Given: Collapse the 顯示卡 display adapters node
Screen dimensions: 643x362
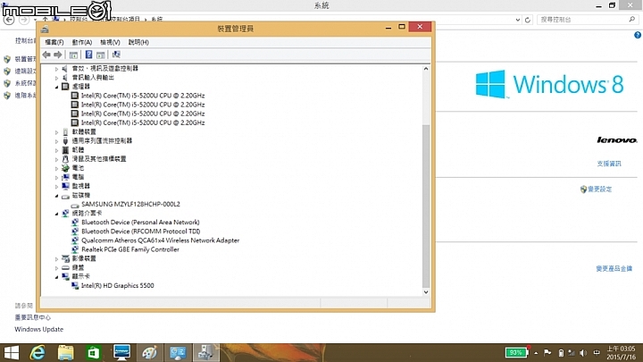Looking at the screenshot, I should click(x=56, y=276).
